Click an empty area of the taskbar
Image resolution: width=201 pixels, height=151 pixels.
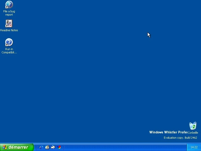pos(113,147)
